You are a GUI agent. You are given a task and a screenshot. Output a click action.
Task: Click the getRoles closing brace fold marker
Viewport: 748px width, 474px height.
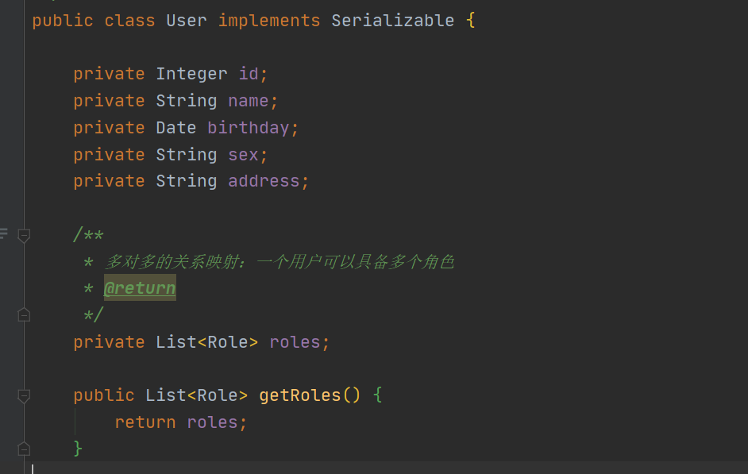(x=24, y=449)
